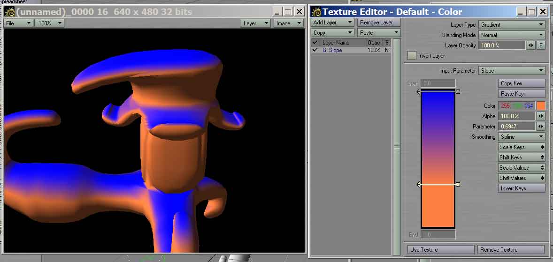The height and width of the screenshot is (262, 553).
Task: Click the Opac column header
Action: (374, 43)
